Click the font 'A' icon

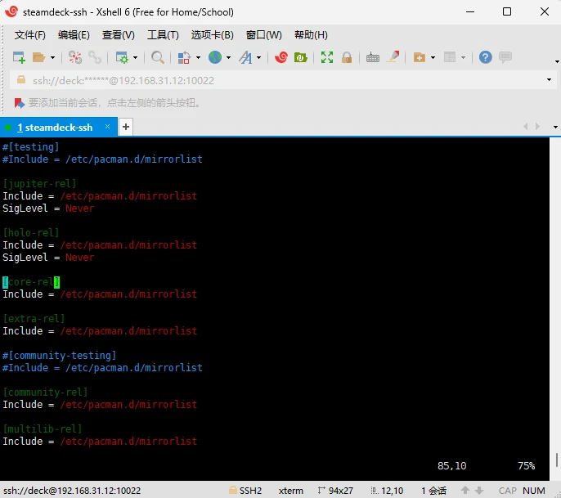click(x=246, y=57)
